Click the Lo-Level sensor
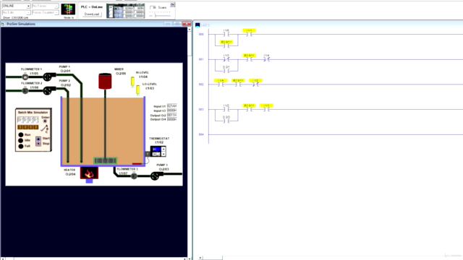The height and width of the screenshot is (260, 463). click(138, 90)
